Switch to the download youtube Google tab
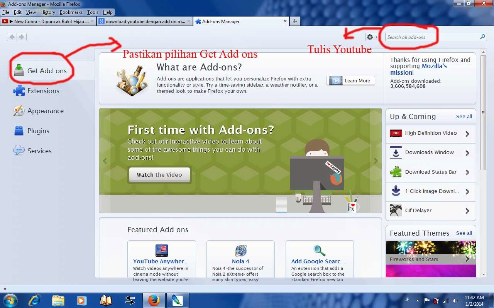 144,22
